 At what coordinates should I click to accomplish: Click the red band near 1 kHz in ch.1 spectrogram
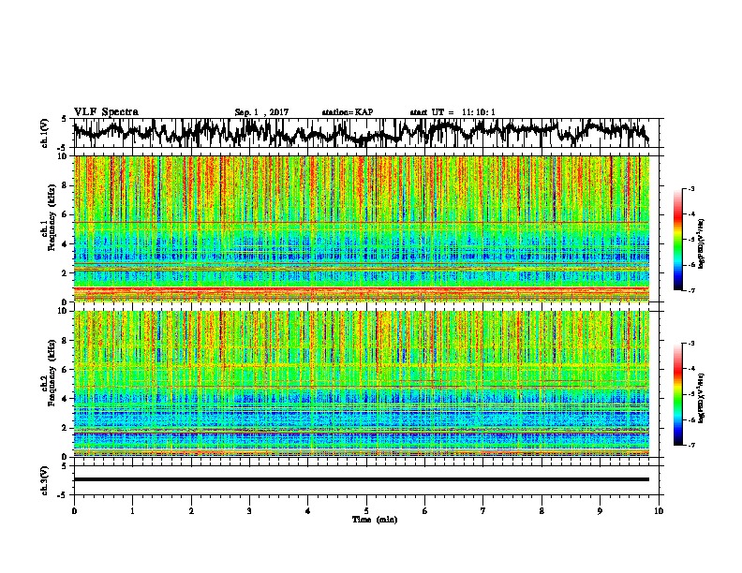pyautogui.click(x=361, y=289)
